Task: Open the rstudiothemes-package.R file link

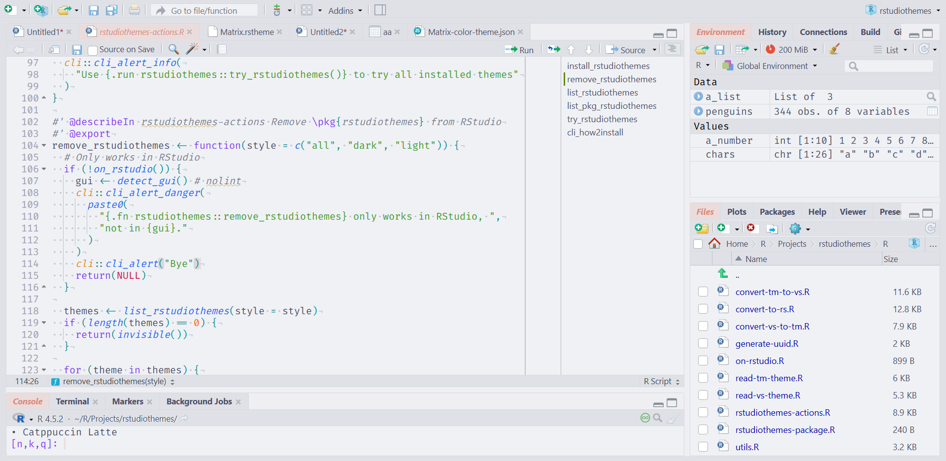Action: (785, 430)
